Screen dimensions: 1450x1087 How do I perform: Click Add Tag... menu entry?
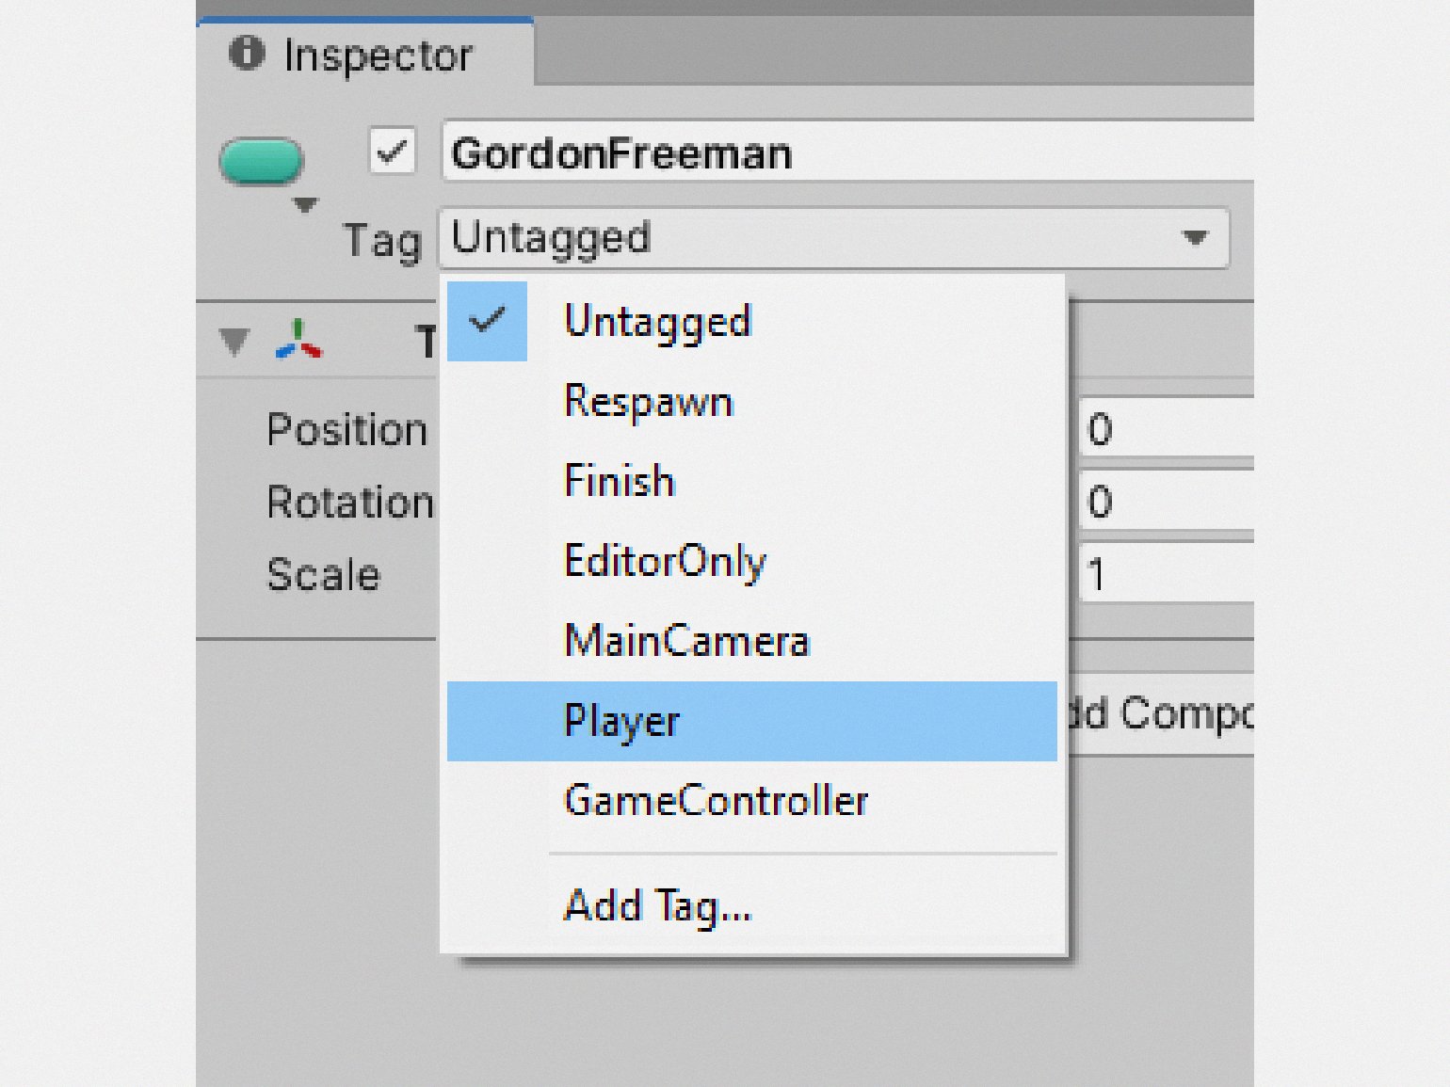click(x=657, y=906)
